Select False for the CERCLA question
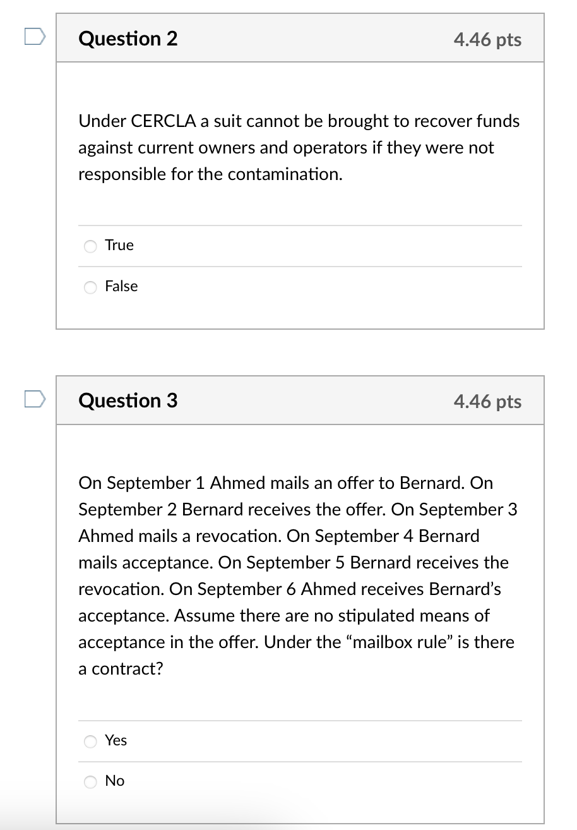The height and width of the screenshot is (830, 577). [x=90, y=287]
